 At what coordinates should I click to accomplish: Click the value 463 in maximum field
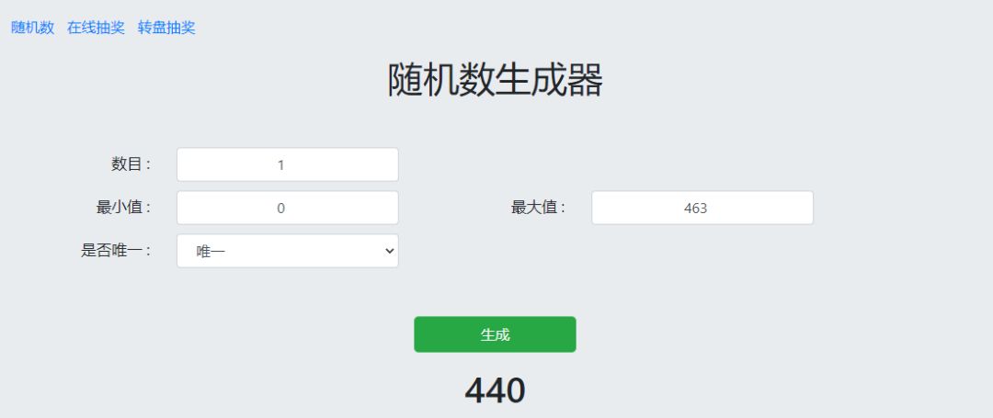point(696,209)
